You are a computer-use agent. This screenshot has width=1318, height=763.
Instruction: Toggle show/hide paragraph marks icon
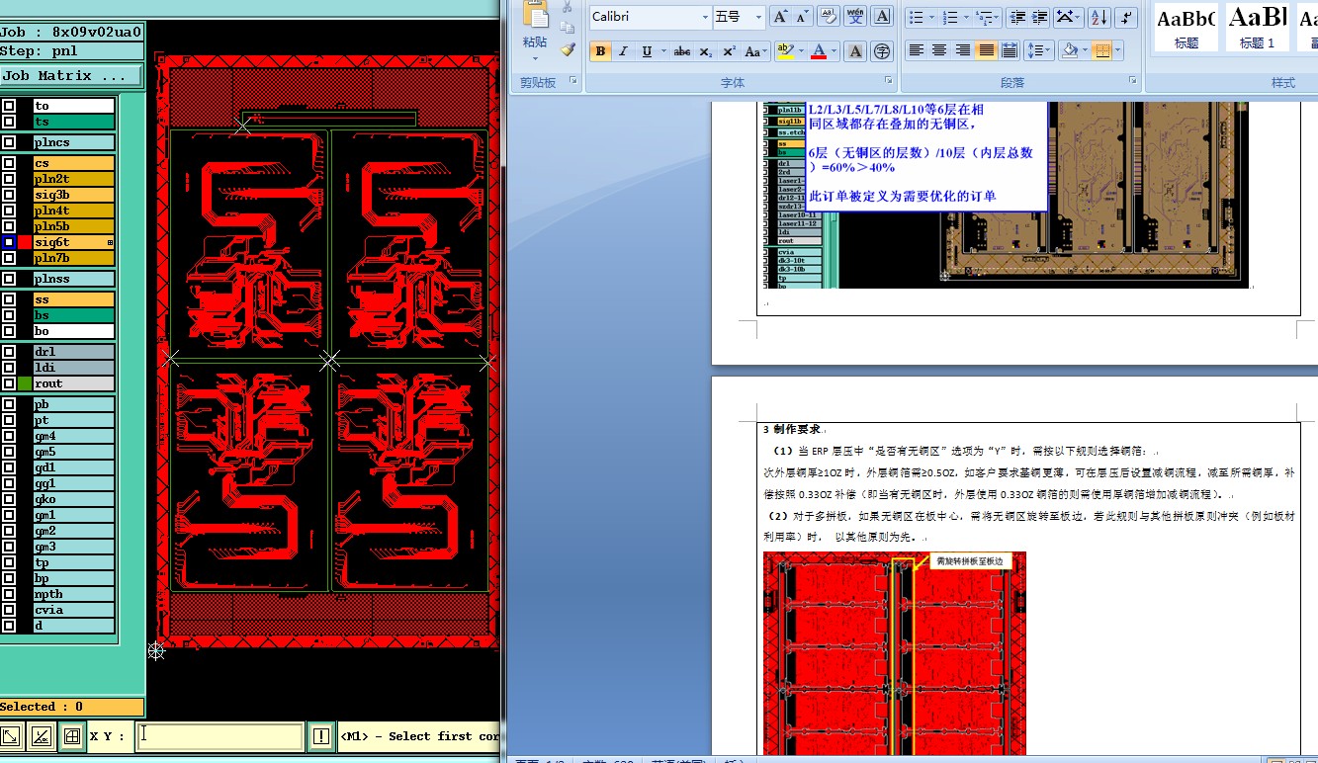(1126, 17)
